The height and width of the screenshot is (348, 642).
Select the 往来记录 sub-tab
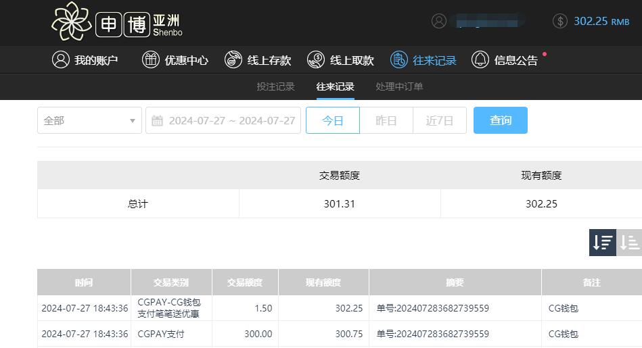tap(335, 86)
